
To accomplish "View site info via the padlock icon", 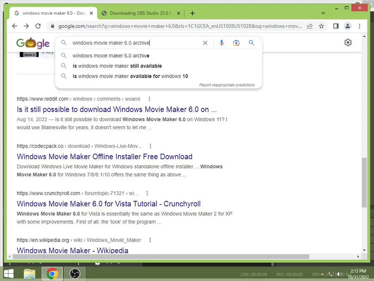I will [x=53, y=26].
